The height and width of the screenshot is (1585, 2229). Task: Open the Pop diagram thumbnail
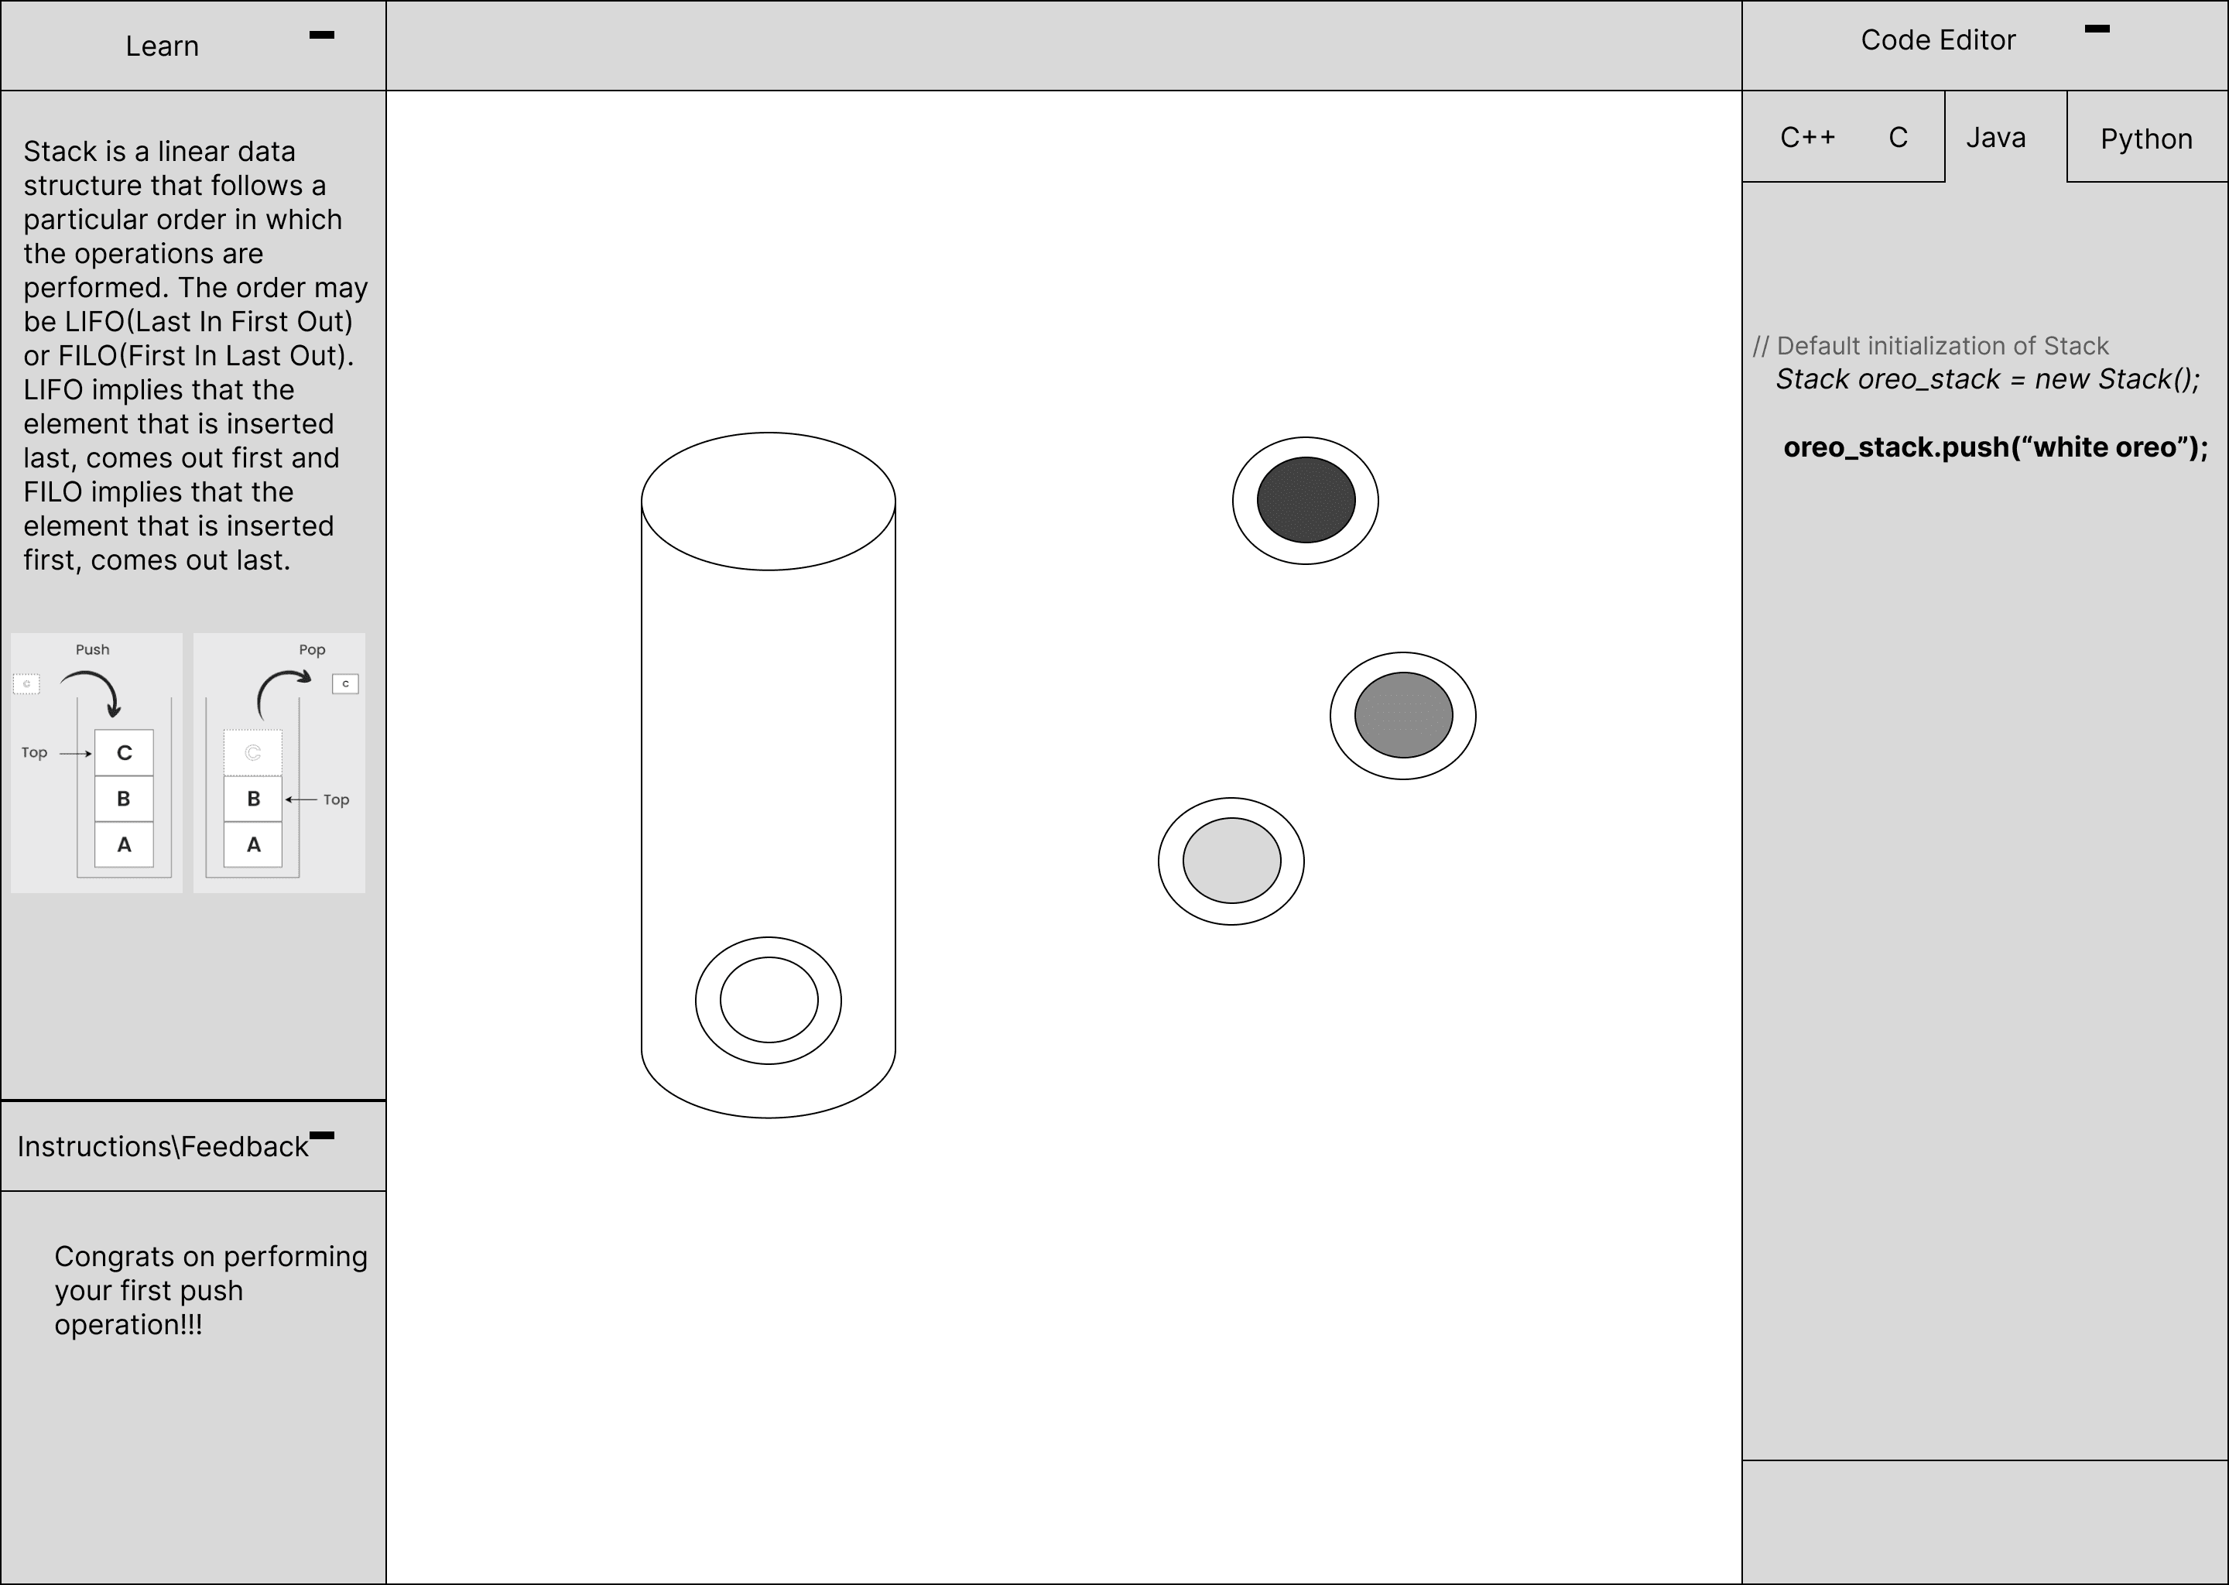point(279,762)
